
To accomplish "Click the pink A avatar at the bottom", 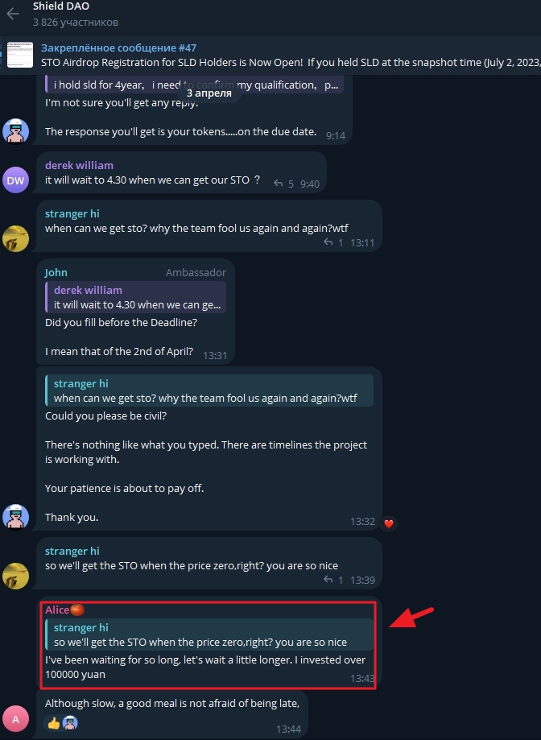I will pyautogui.click(x=15, y=719).
